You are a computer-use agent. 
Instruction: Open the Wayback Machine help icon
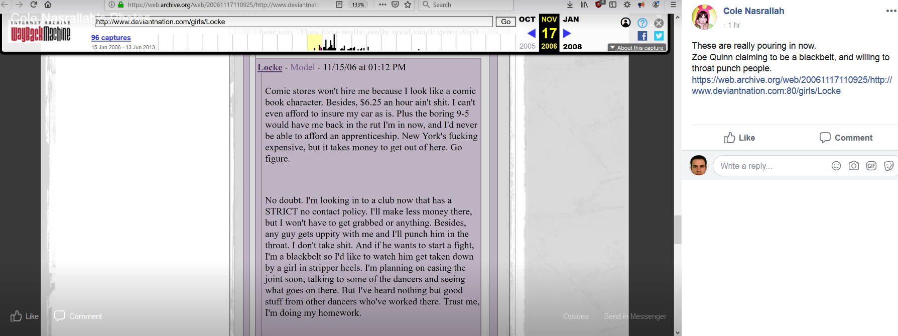pyautogui.click(x=643, y=23)
